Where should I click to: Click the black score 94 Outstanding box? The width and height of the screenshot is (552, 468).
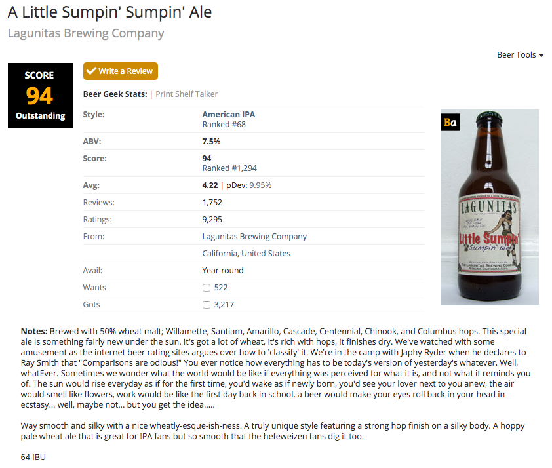[39, 96]
